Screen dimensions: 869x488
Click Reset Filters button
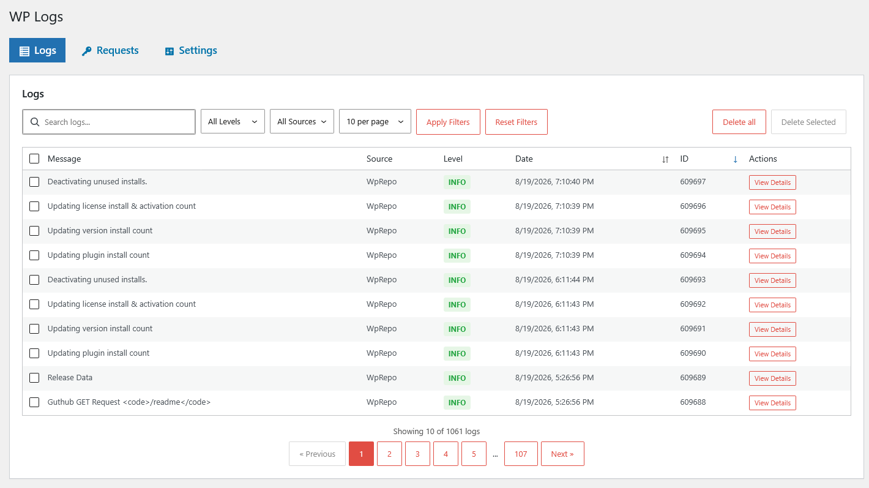click(x=517, y=122)
